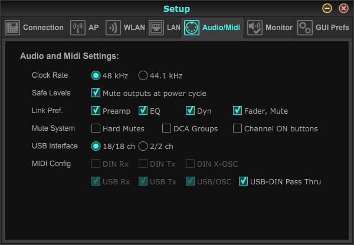This screenshot has width=354, height=245.
Task: Switch to the GUI Prefs tab
Action: (x=323, y=28)
